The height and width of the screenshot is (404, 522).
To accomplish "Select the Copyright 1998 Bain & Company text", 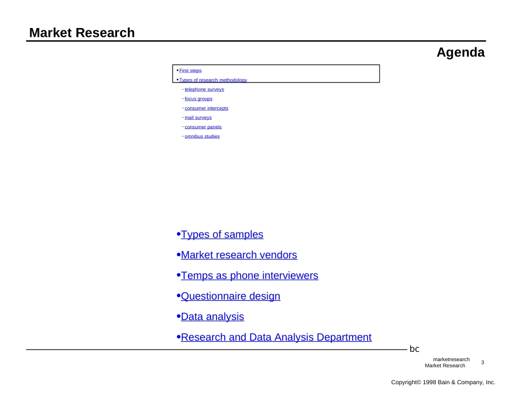I will click(x=443, y=383).
